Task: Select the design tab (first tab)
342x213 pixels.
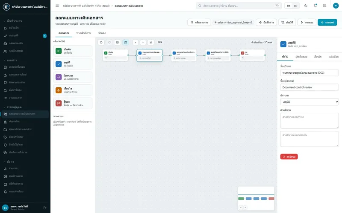Action: click(x=64, y=33)
